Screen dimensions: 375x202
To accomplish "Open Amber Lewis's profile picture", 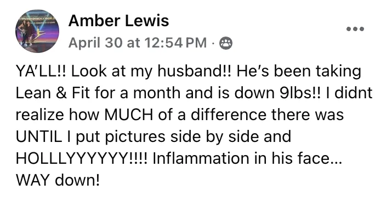I will tap(37, 31).
